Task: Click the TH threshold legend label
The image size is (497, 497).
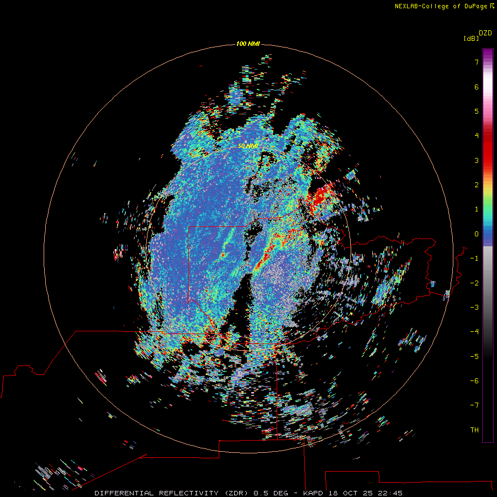Action: (474, 430)
